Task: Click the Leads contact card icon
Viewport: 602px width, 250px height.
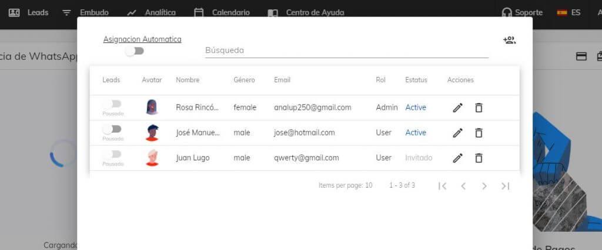Action: (x=14, y=13)
